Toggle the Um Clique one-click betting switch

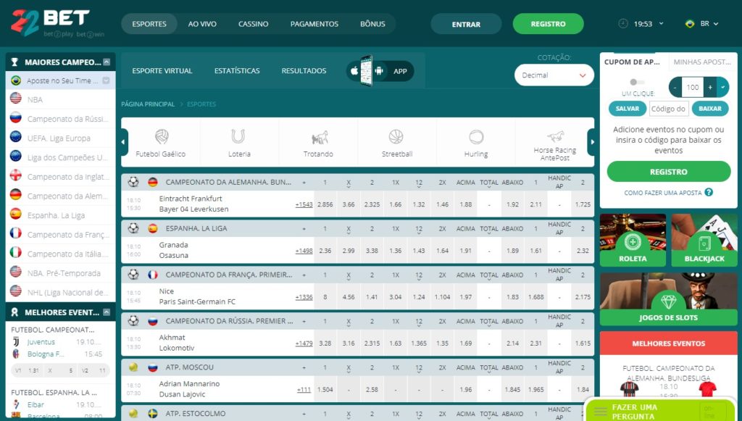(x=637, y=83)
